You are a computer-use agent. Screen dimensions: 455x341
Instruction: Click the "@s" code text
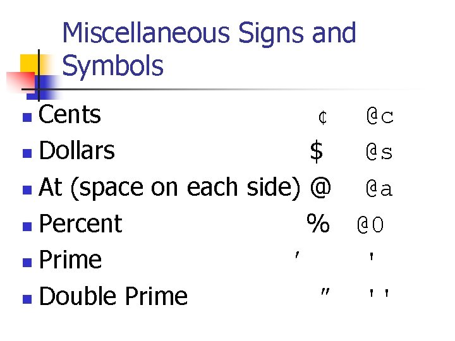coord(380,152)
